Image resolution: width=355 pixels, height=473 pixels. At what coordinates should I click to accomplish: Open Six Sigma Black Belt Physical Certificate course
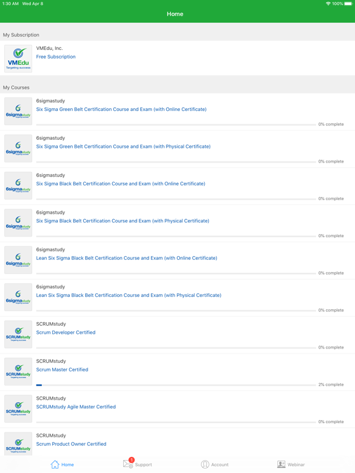click(x=123, y=221)
